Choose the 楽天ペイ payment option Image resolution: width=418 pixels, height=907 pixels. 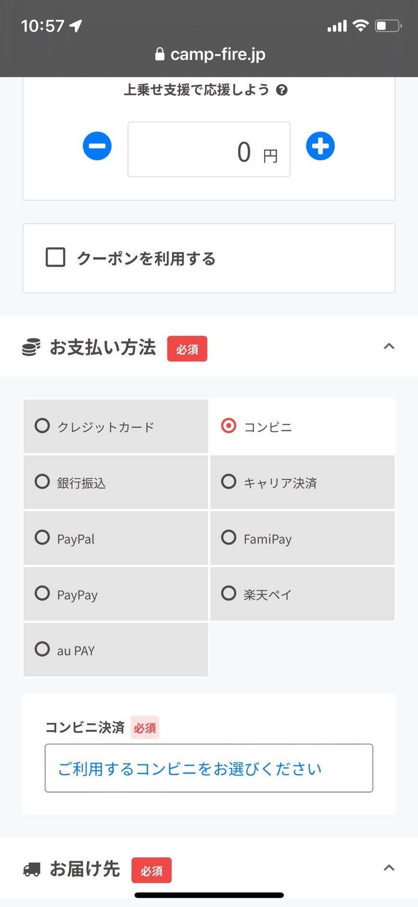tap(302, 594)
